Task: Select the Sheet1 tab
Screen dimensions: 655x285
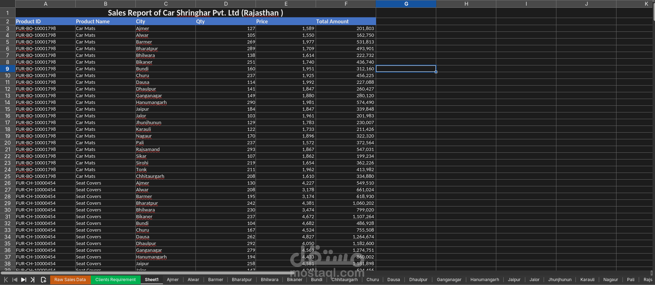Action: pyautogui.click(x=152, y=280)
